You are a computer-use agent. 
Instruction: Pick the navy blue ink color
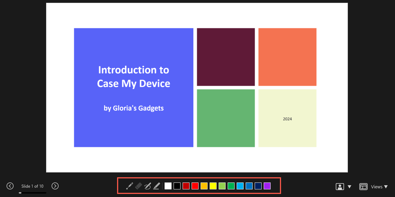(x=258, y=186)
